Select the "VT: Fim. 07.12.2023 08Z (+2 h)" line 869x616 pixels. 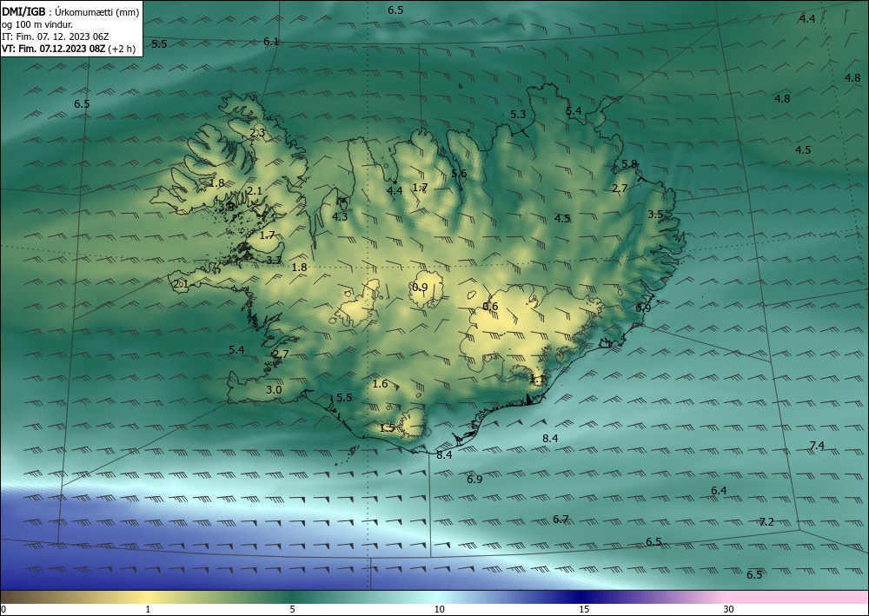pos(69,49)
